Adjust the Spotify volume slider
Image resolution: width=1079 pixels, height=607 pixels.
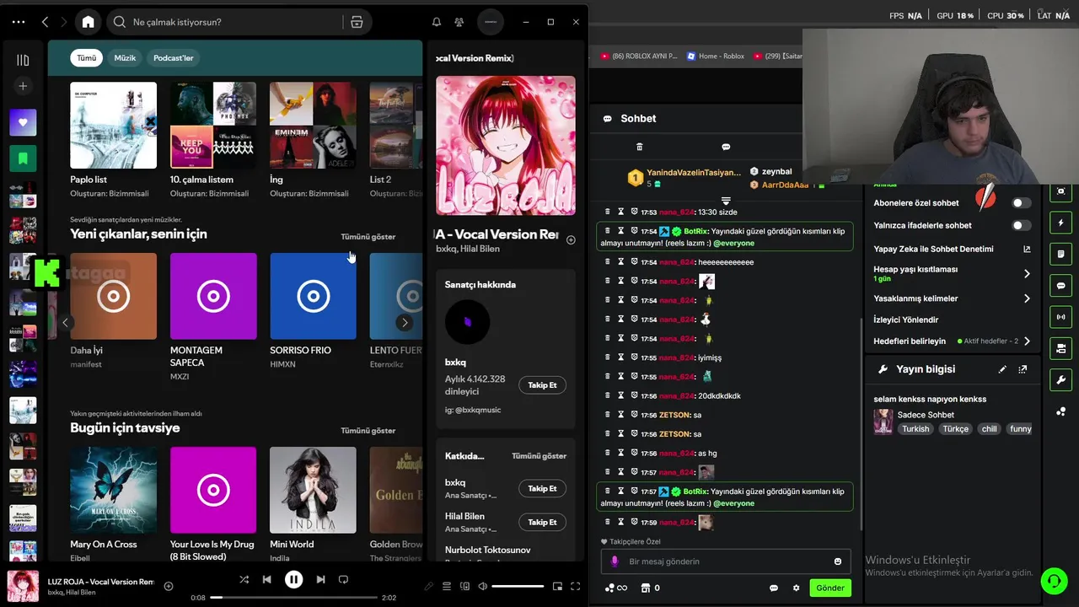click(x=518, y=586)
